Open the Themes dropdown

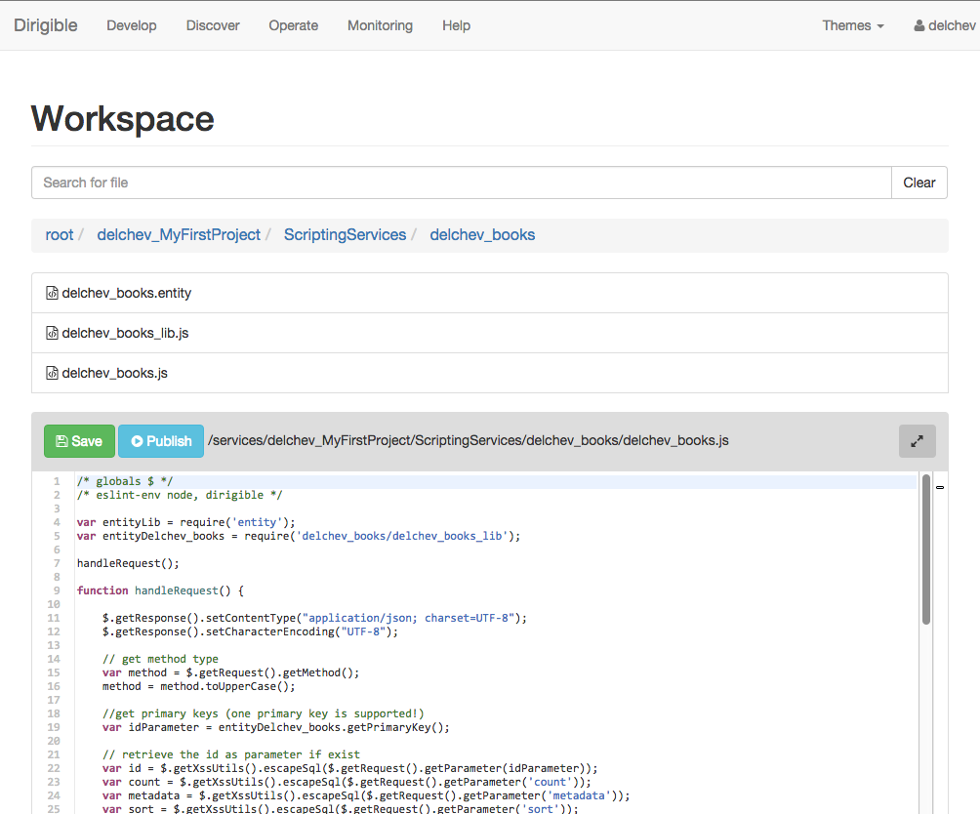click(853, 25)
